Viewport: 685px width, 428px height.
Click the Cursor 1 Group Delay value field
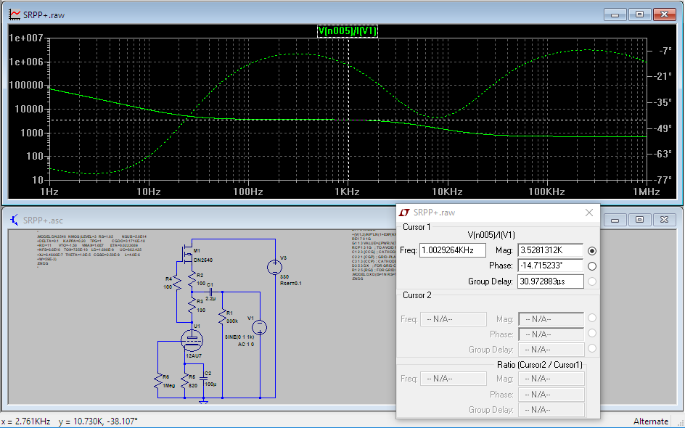click(x=551, y=281)
